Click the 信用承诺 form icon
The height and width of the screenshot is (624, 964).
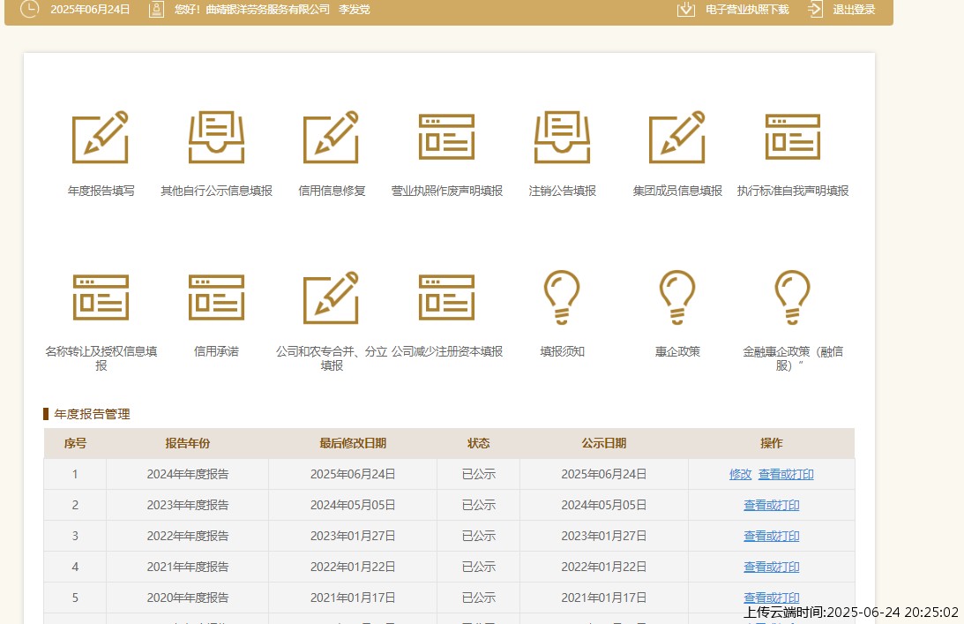[216, 297]
